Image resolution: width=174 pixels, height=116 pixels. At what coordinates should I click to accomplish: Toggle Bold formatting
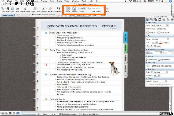click(147, 46)
